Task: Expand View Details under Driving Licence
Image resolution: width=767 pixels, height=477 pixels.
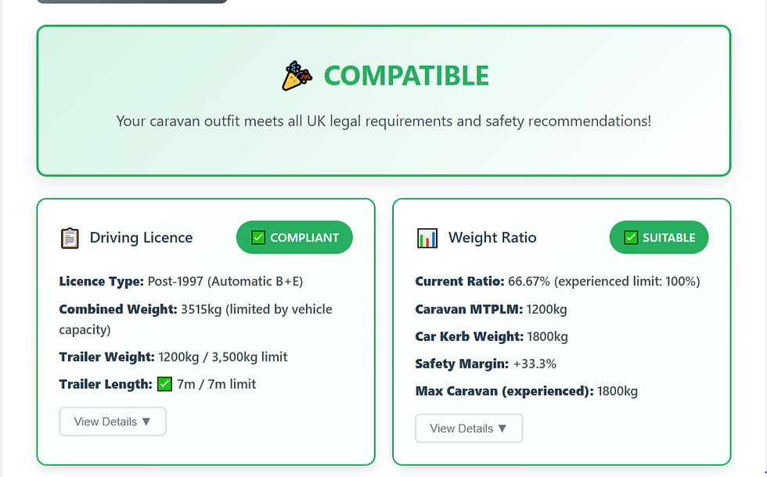Action: point(112,421)
